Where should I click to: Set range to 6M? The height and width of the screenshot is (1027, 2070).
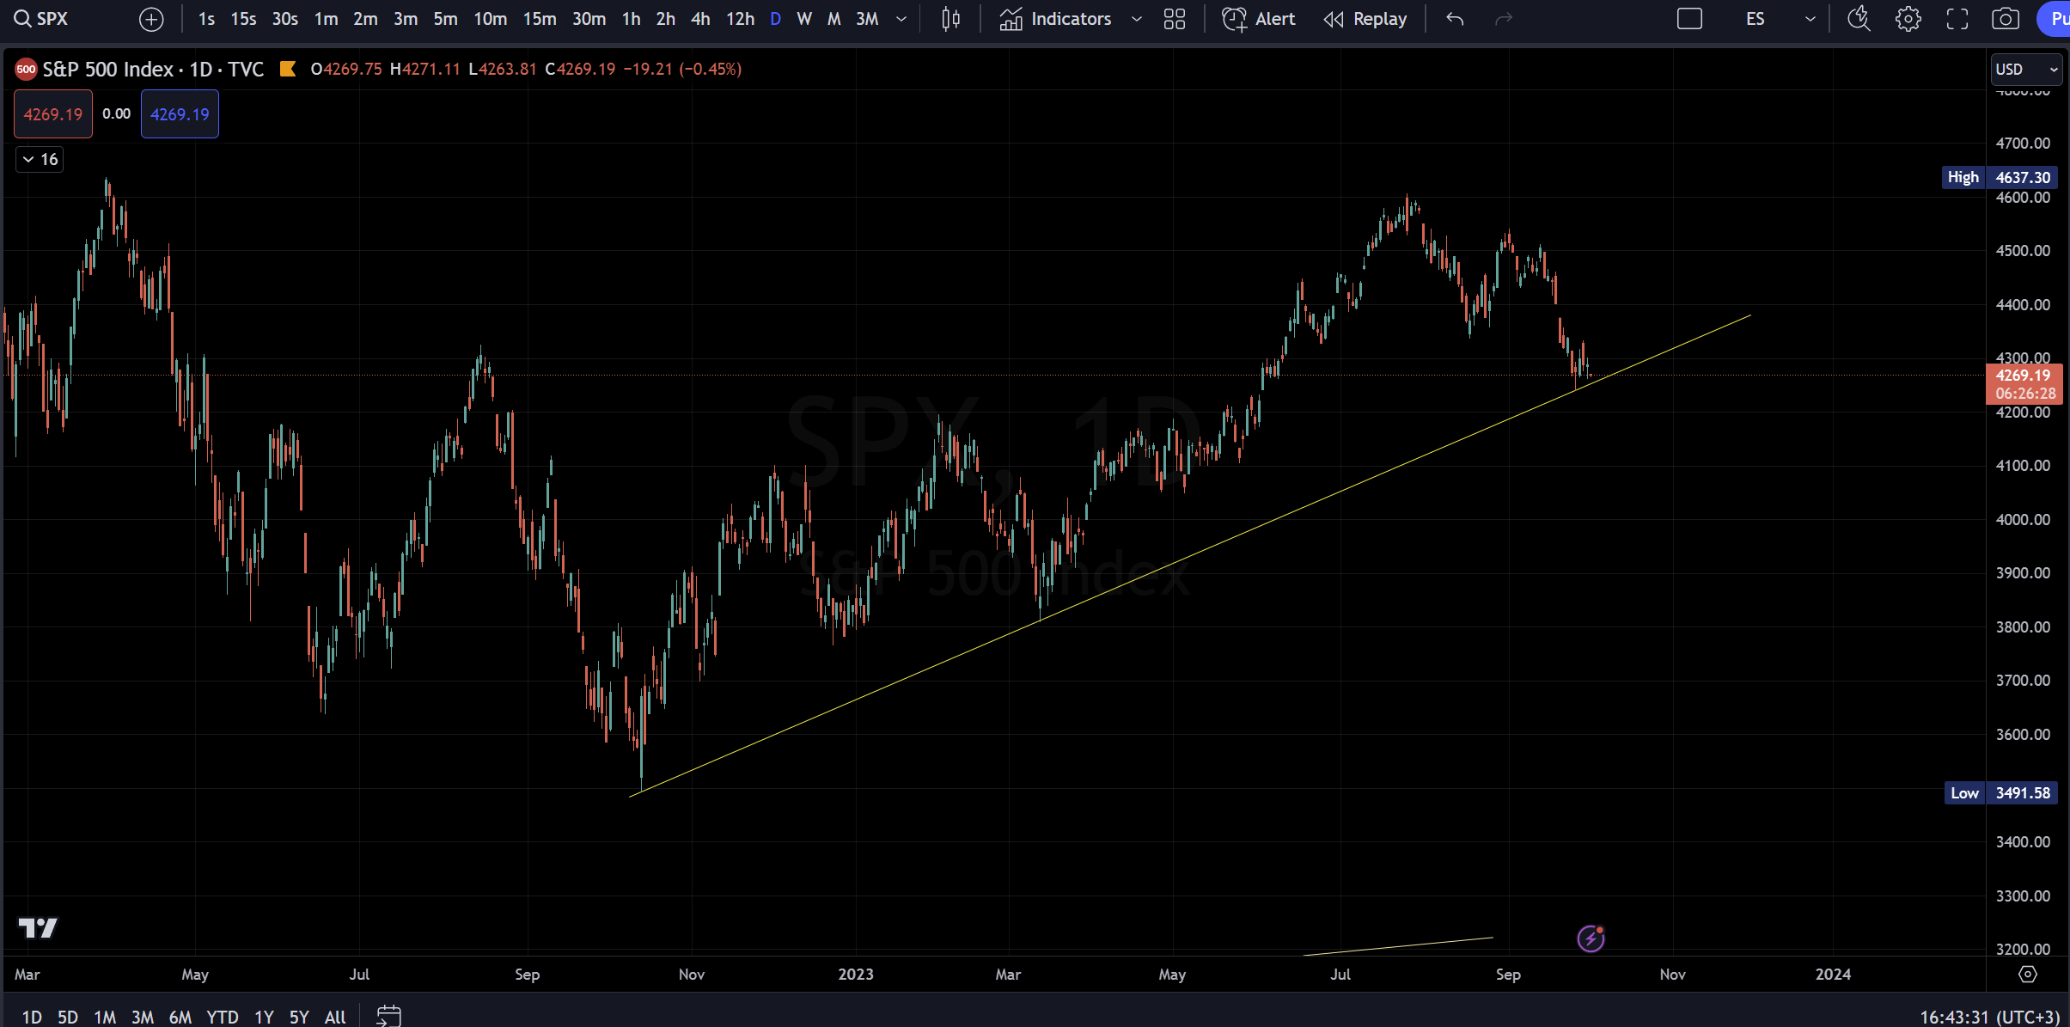pyautogui.click(x=180, y=1017)
